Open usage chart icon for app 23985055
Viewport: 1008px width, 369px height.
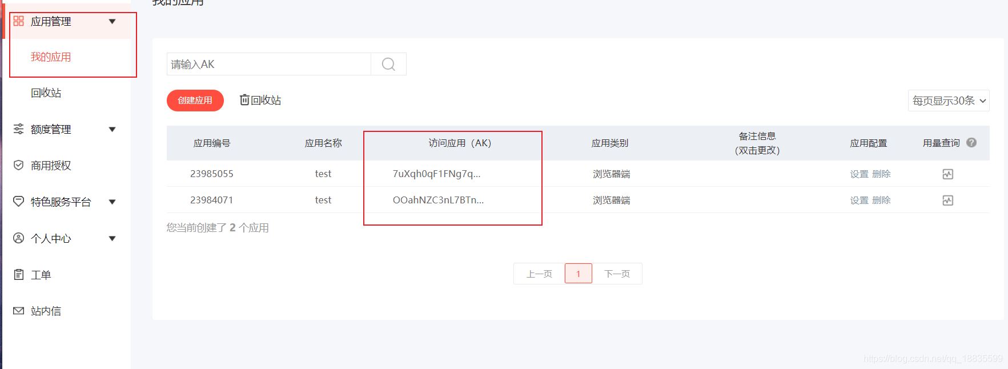(x=947, y=174)
